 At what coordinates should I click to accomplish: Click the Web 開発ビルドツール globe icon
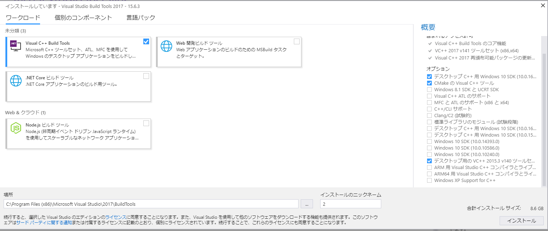(166, 46)
